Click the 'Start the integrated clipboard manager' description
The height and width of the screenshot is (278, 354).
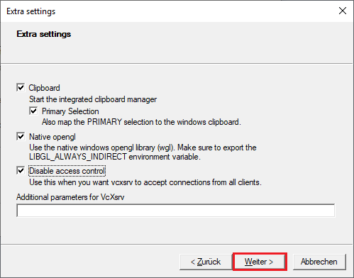pyautogui.click(x=93, y=99)
